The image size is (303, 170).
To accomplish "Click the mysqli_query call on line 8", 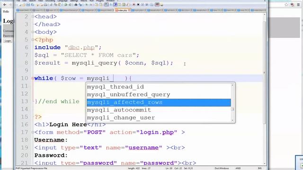I will point(95,63).
